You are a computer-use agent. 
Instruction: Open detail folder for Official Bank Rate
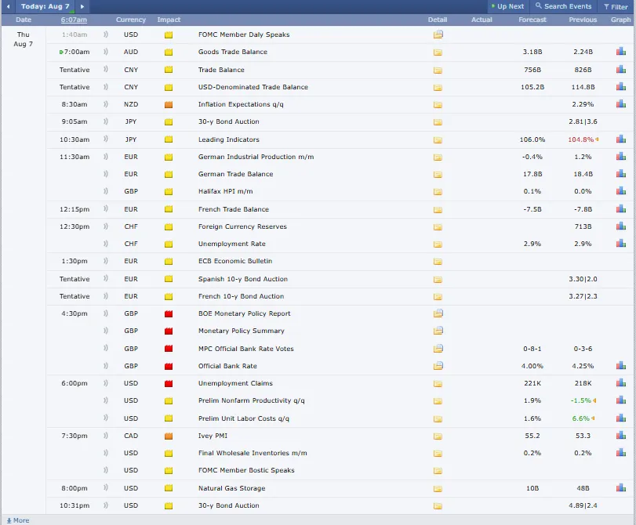438,366
